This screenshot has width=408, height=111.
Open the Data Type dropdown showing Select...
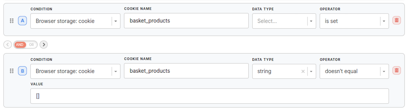coord(311,21)
